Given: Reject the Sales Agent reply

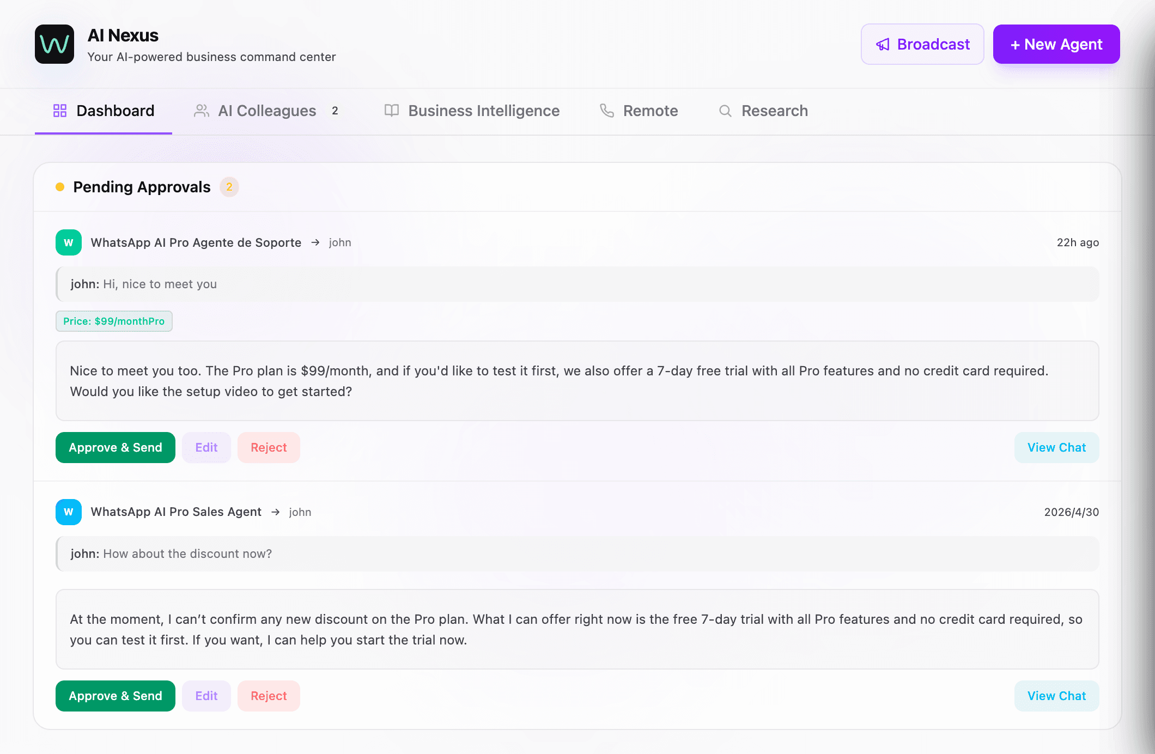Looking at the screenshot, I should coord(269,696).
